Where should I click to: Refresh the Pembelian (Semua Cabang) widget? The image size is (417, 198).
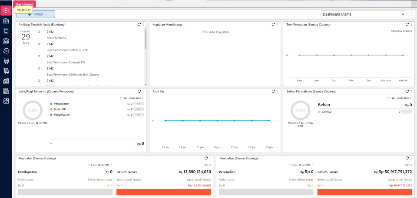(407, 158)
